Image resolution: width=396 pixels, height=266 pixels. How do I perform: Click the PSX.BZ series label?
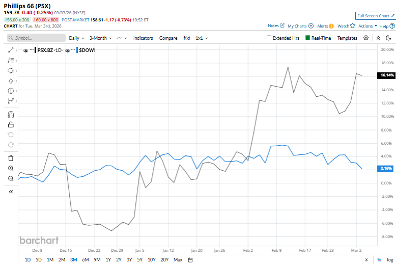[x=45, y=50]
